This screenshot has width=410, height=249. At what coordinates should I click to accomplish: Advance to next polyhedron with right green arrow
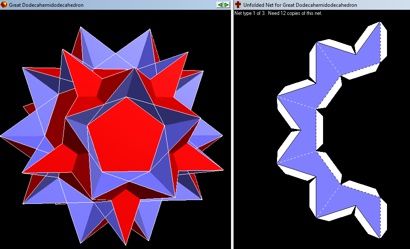click(226, 5)
